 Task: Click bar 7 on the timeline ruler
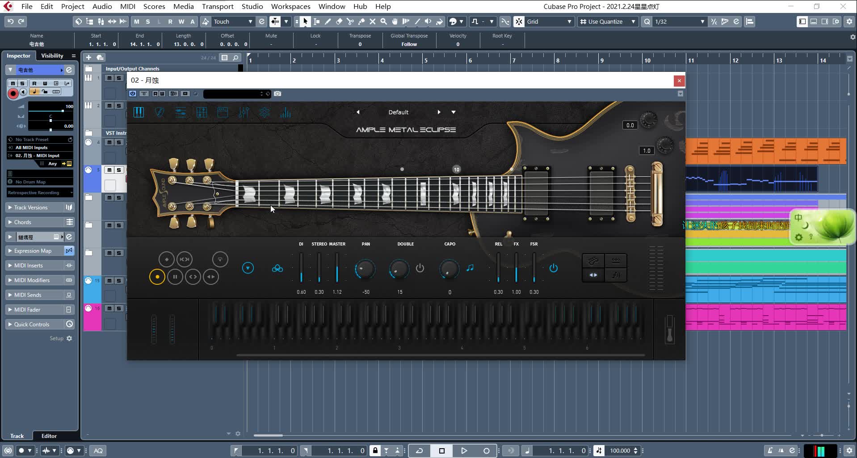click(x=514, y=60)
